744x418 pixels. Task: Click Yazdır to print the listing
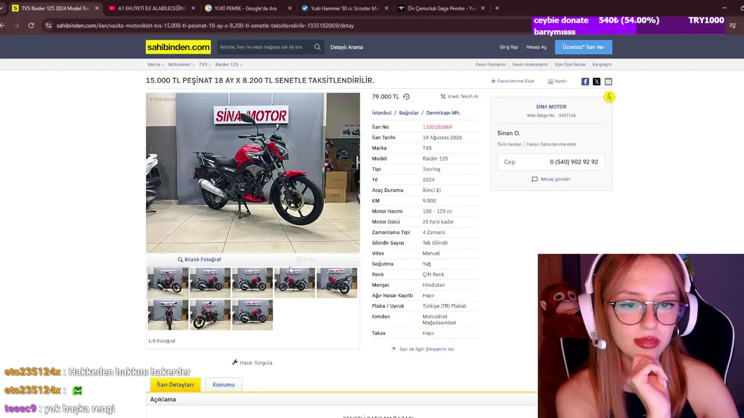[557, 81]
